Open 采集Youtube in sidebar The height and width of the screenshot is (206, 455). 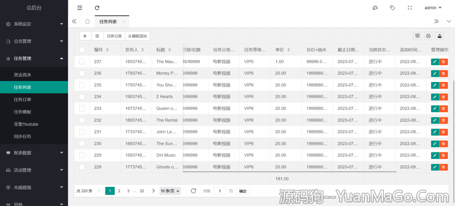tap(34, 124)
